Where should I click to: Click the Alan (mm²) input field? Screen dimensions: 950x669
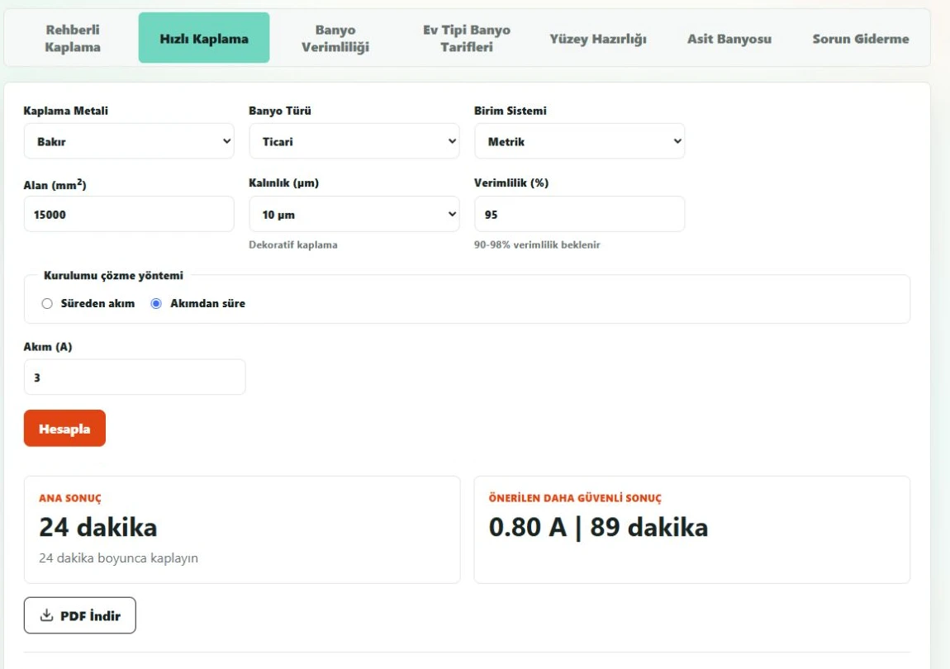point(129,214)
